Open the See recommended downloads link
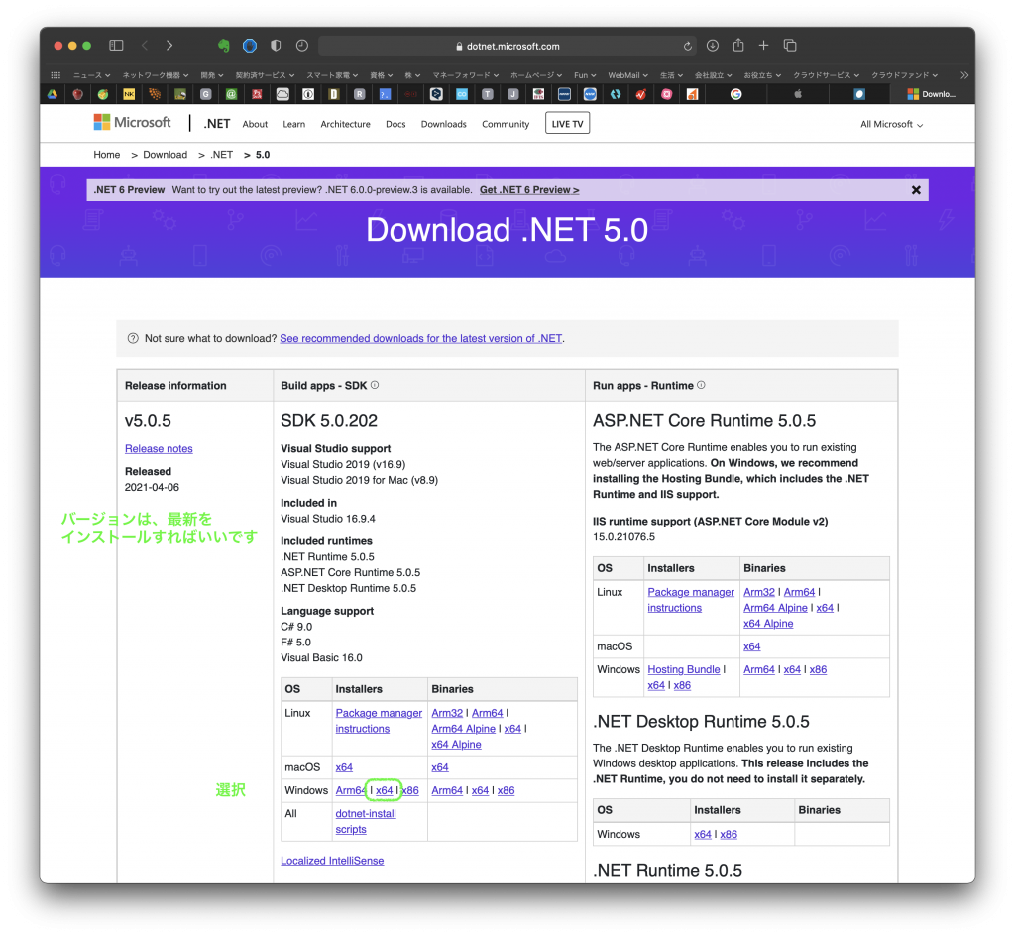Image resolution: width=1015 pixels, height=936 pixels. (x=420, y=338)
